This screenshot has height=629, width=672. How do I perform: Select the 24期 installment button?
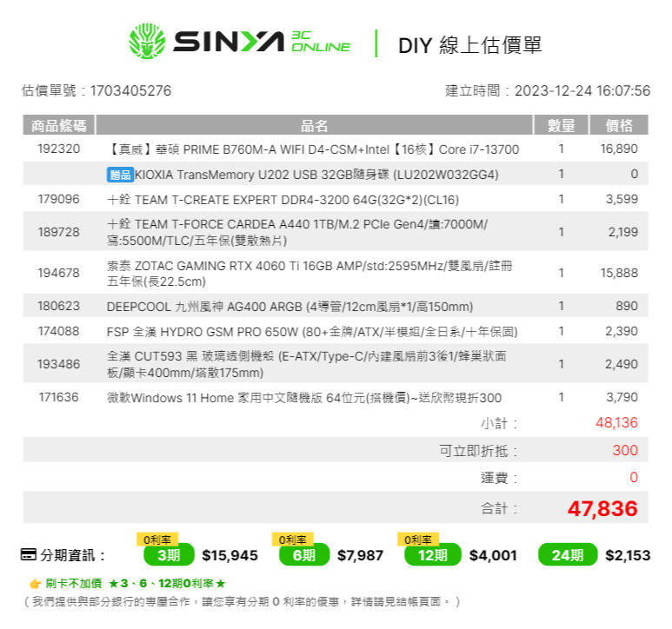[568, 555]
